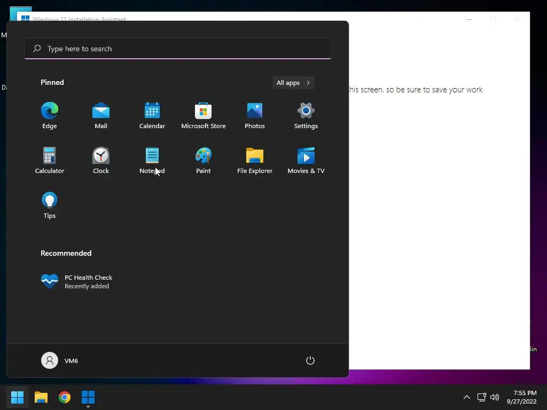This screenshot has width=547, height=410.
Task: Show All apps list
Action: pos(293,83)
